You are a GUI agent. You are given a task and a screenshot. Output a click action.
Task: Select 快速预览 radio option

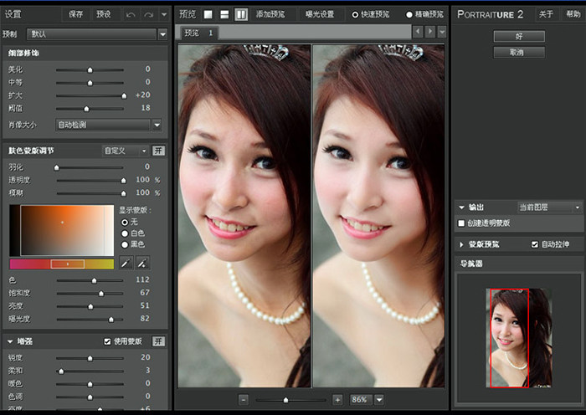[x=355, y=14]
